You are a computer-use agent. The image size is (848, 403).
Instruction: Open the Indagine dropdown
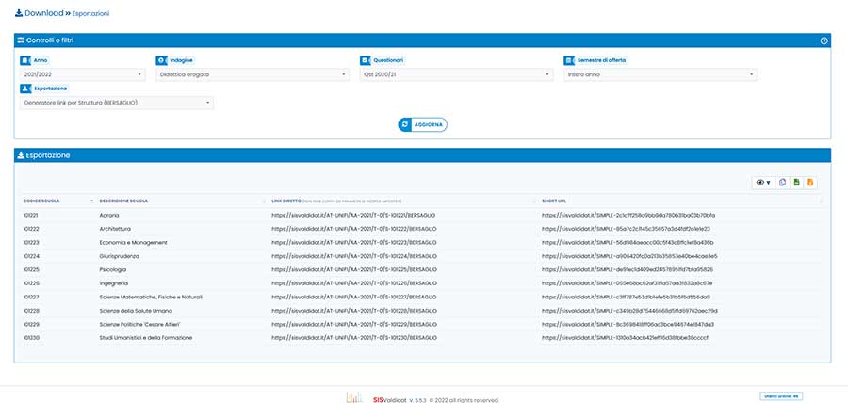pyautogui.click(x=251, y=73)
